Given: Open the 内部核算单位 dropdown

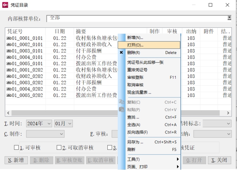Looking at the screenshot, I should pos(229,18).
